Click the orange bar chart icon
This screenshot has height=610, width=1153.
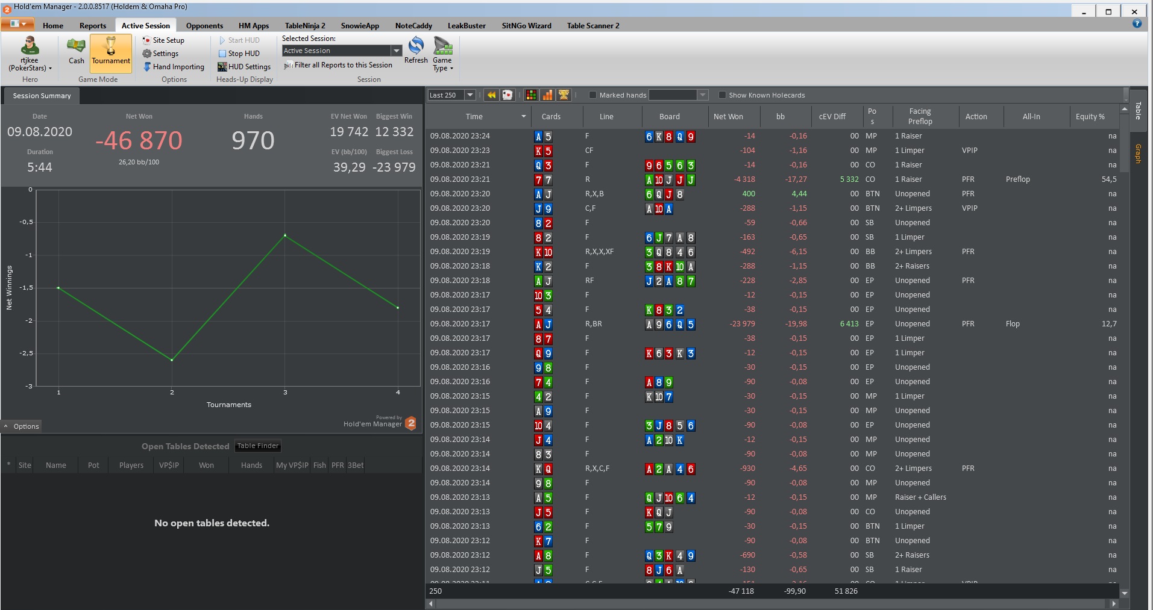pos(547,95)
